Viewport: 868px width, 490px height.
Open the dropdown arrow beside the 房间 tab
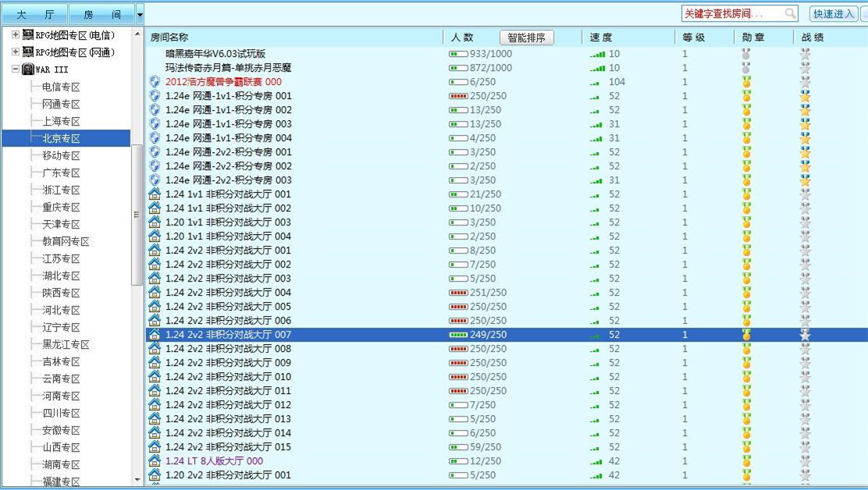coord(139,13)
